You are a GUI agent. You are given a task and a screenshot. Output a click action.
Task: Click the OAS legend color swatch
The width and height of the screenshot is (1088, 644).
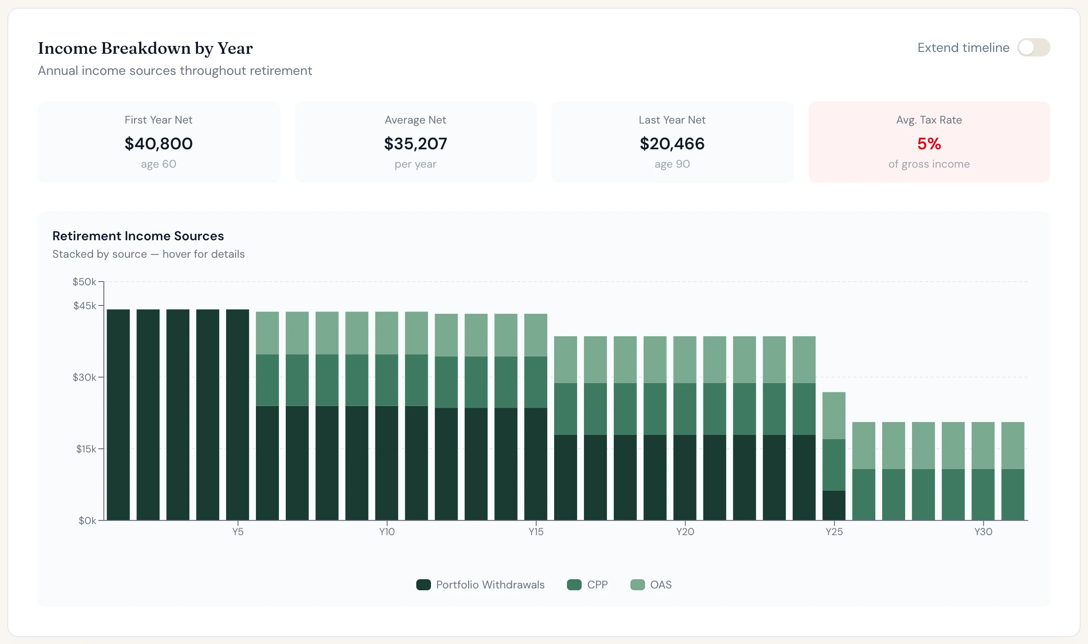637,585
